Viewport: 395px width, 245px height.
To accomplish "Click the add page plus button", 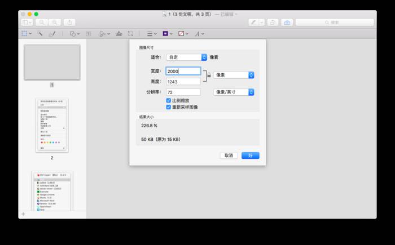I will [x=23, y=214].
